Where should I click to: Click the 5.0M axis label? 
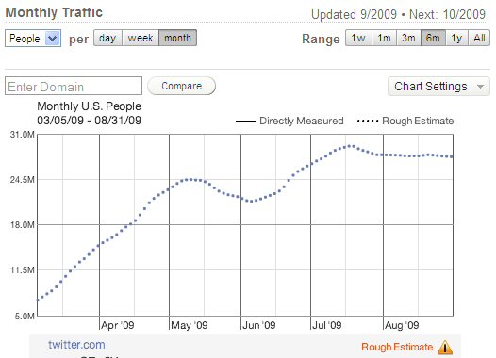(25, 316)
